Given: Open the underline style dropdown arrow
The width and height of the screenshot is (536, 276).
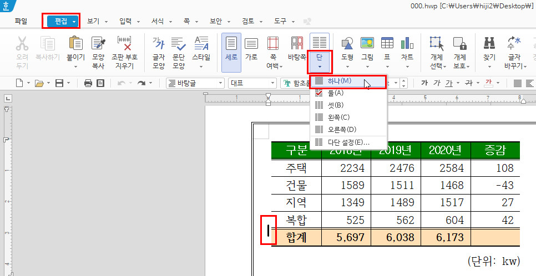Looking at the screenshot, I should pos(457,83).
